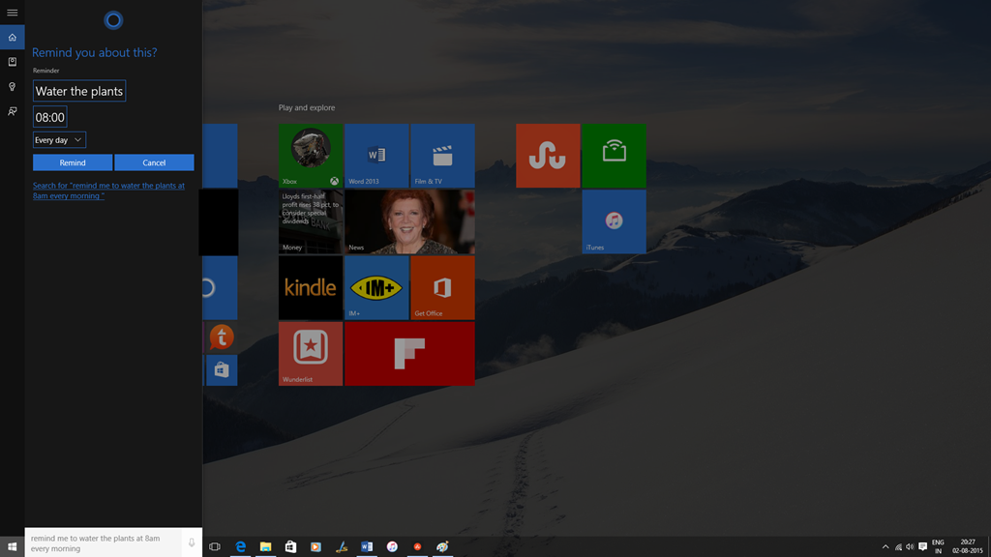The image size is (991, 557).
Task: Open the green wireless device tile
Action: 614,156
